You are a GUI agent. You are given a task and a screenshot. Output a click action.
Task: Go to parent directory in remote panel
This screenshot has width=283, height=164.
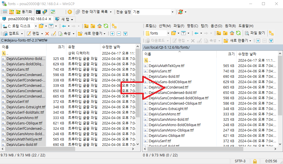click(219, 33)
